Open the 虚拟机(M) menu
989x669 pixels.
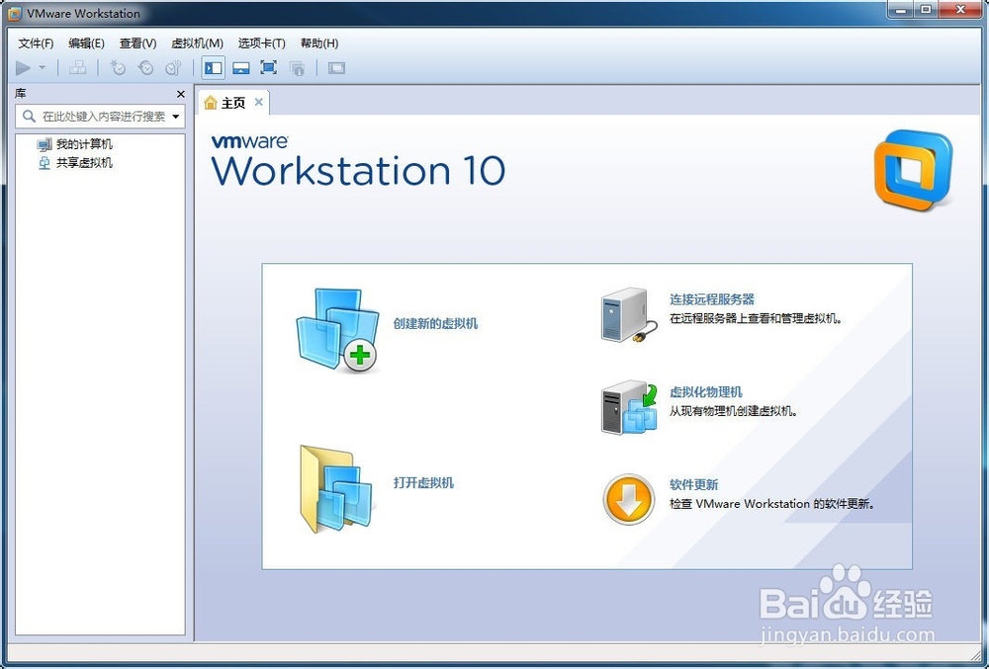[x=196, y=42]
